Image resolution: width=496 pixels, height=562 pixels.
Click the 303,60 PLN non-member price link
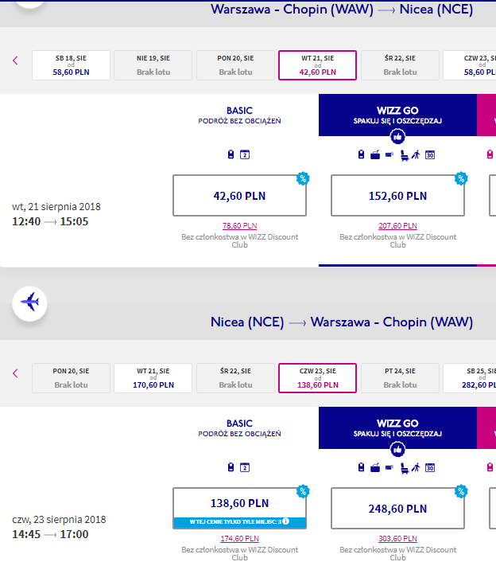pyautogui.click(x=397, y=539)
